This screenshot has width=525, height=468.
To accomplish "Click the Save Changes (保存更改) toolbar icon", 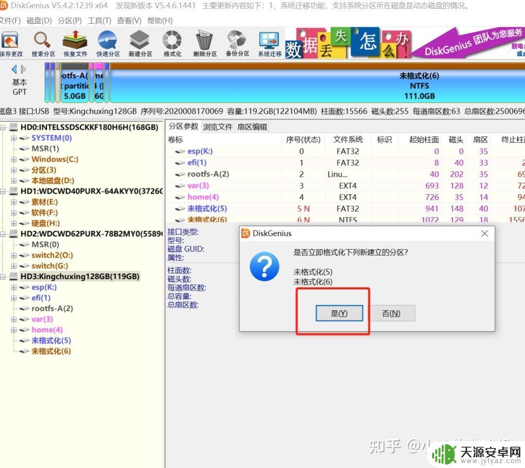I will [10, 44].
